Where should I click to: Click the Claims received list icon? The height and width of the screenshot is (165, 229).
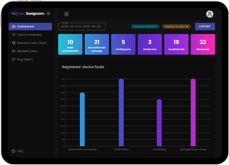pyautogui.click(x=14, y=35)
